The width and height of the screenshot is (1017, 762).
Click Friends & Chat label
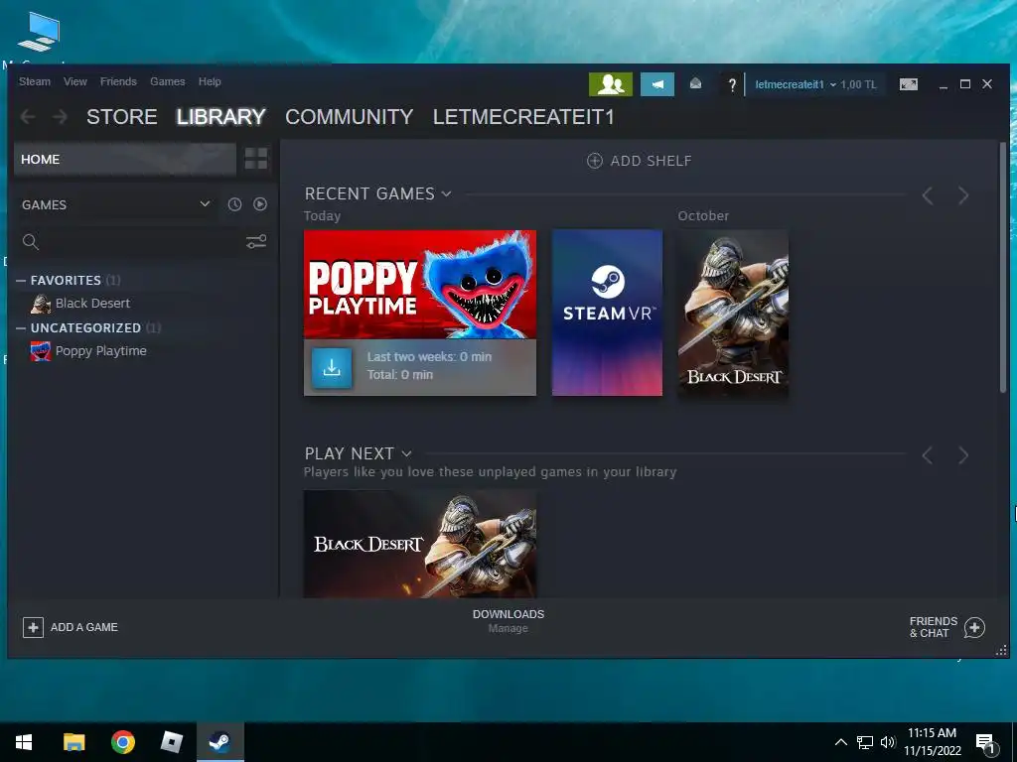click(934, 627)
